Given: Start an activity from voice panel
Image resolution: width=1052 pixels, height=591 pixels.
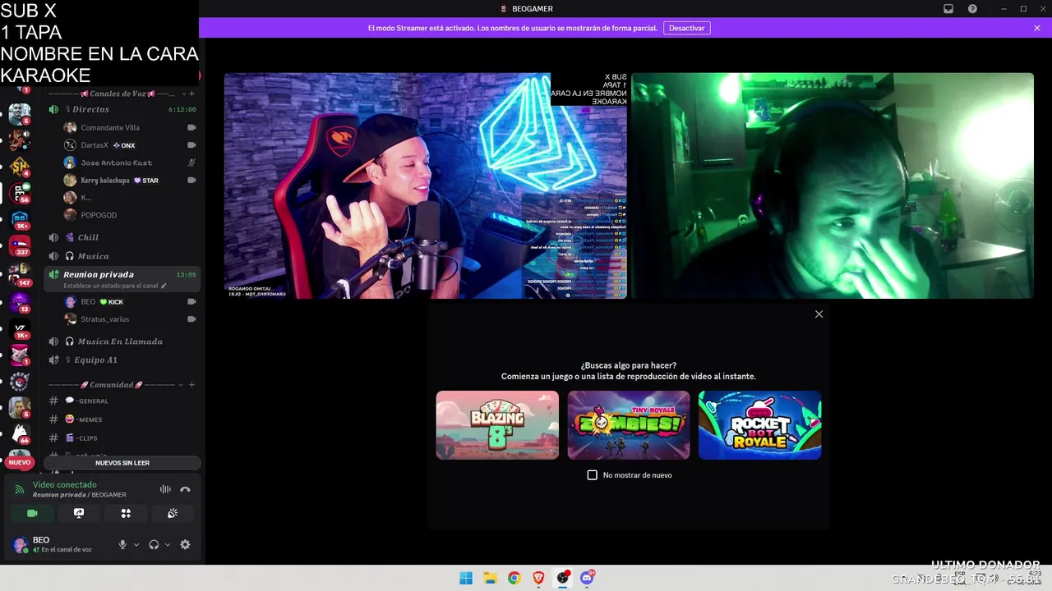Looking at the screenshot, I should pyautogui.click(x=126, y=513).
